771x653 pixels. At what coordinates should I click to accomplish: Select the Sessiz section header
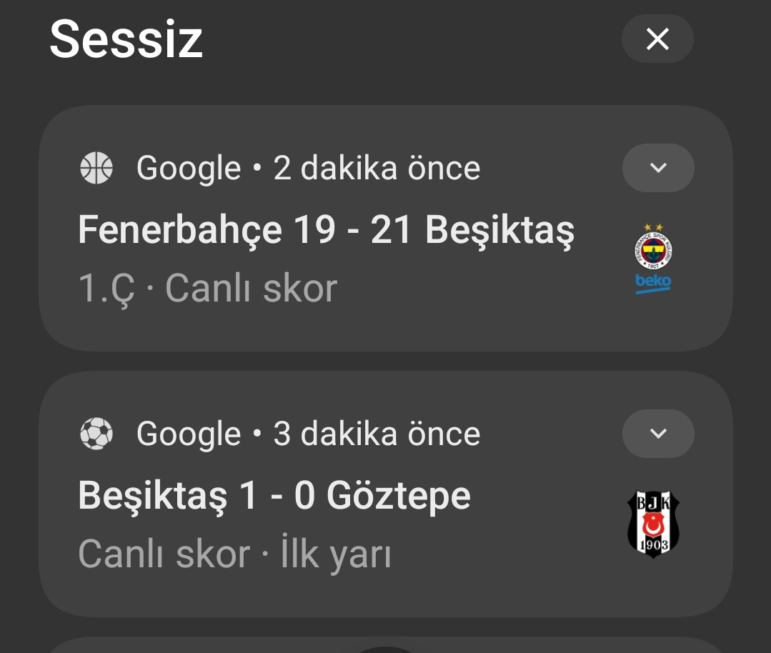pyautogui.click(x=126, y=39)
